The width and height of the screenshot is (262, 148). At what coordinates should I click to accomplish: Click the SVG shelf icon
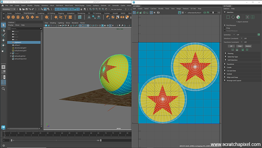click(70, 17)
